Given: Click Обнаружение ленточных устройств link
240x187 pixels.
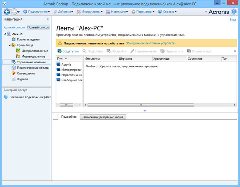Looking at the screenshot, I should (151, 42).
